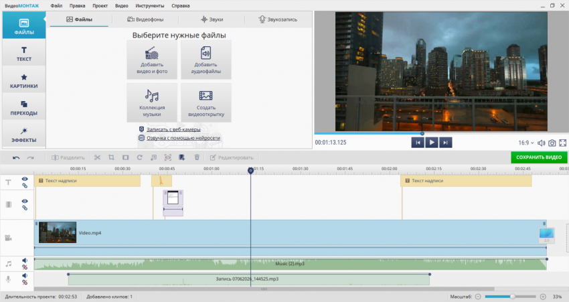
Task: Take snapshot with camera icon
Action: click(x=552, y=143)
